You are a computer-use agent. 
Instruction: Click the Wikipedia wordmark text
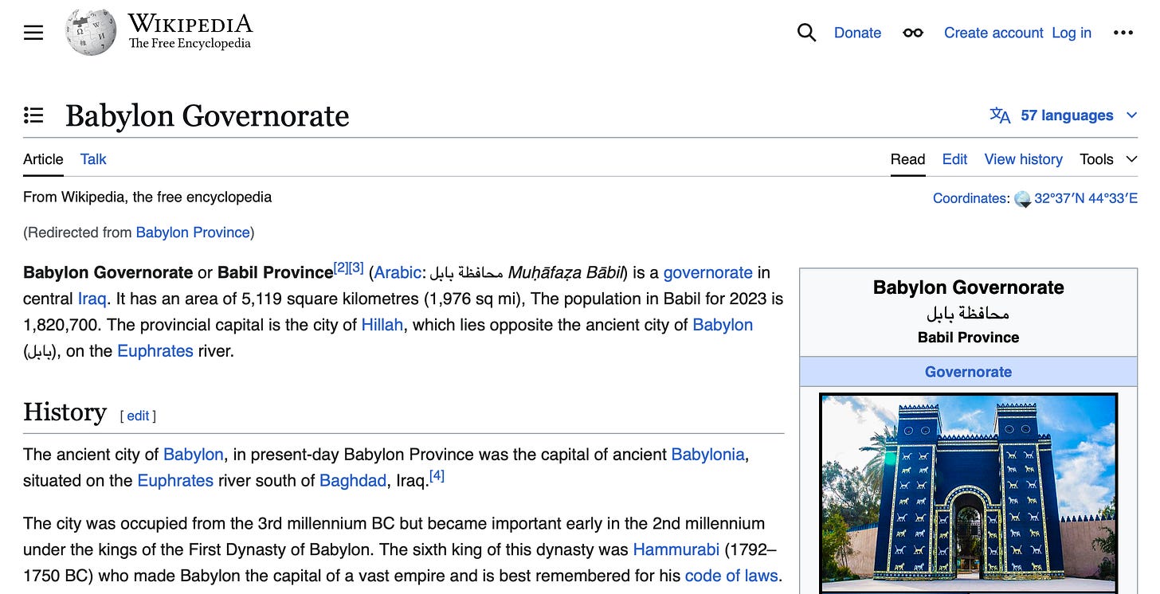190,23
